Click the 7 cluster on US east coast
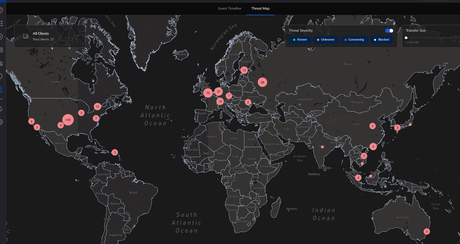Image resolution: width=460 pixels, height=244 pixels. click(96, 118)
